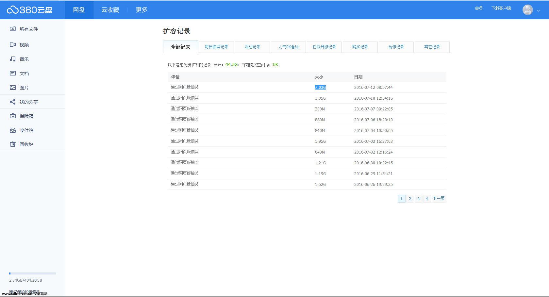Open 图片 in the sidebar
The image size is (549, 297).
[24, 88]
